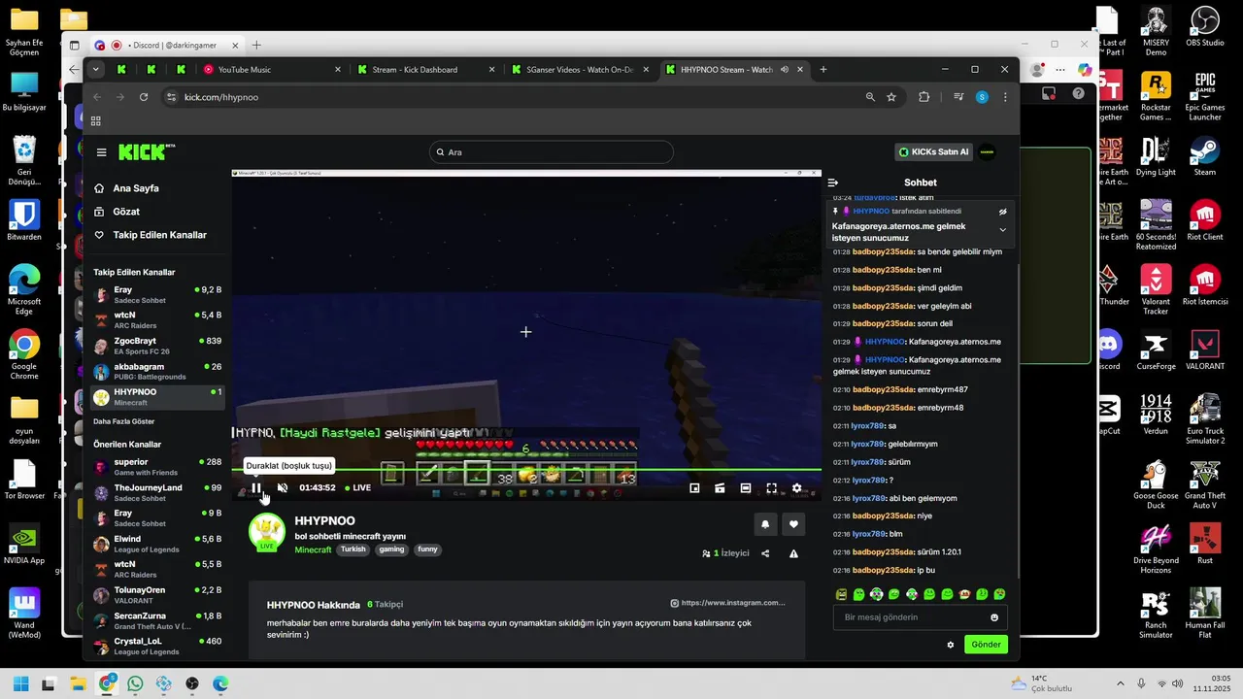
Task: Open Elwind League of Legends channel
Action: pos(156,544)
